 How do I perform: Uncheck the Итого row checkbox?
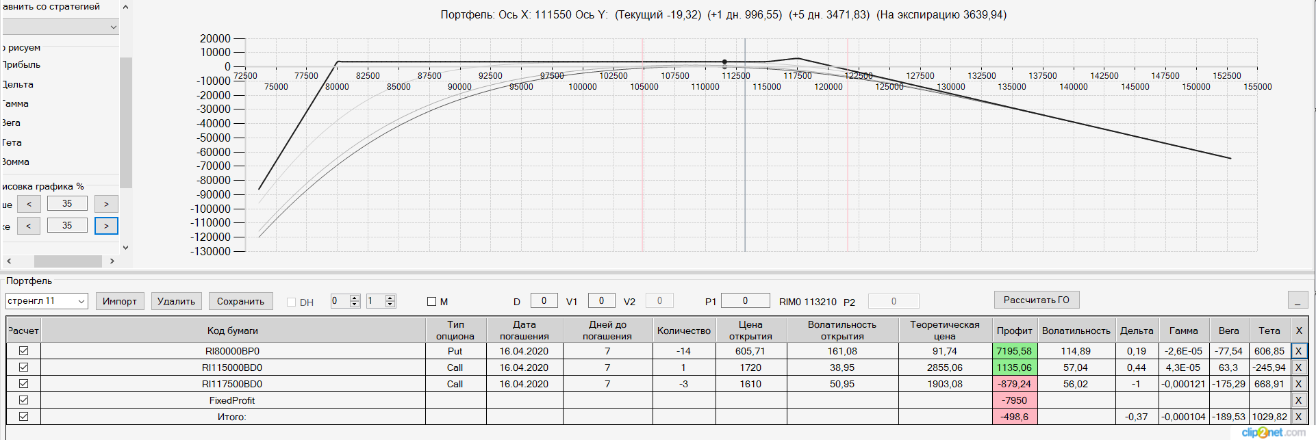click(24, 416)
